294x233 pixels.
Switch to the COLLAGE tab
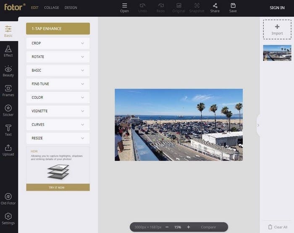tap(52, 8)
